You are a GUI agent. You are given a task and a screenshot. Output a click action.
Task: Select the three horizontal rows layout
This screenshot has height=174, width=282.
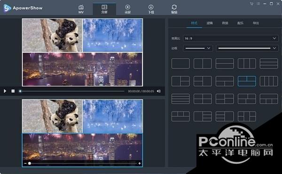(269, 63)
